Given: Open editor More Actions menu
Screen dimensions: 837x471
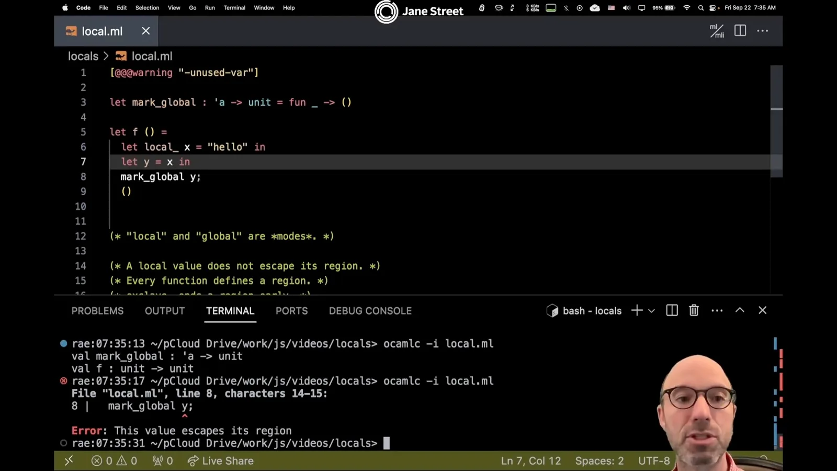Looking at the screenshot, I should click(763, 31).
